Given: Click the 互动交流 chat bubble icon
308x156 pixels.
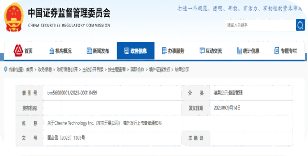Looking at the screenshot, I should pos(202,51).
